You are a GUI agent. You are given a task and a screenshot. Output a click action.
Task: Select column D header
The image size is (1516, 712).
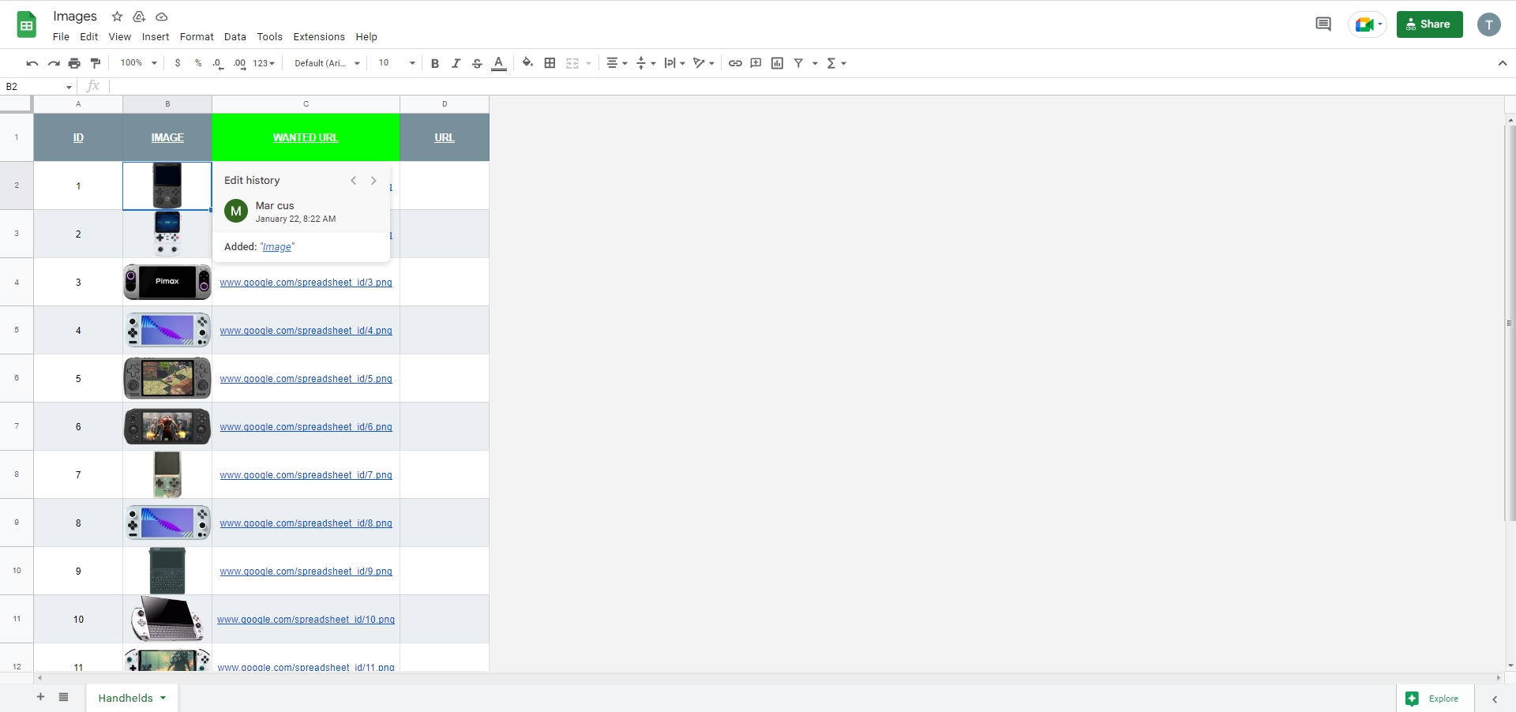[x=445, y=104]
